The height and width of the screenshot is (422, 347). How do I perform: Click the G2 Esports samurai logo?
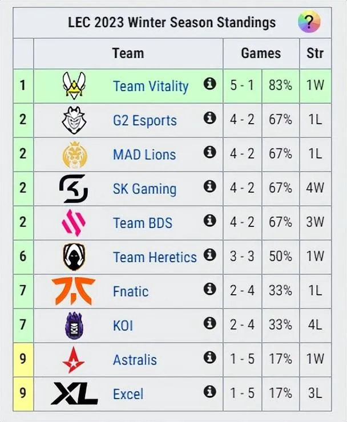(74, 120)
